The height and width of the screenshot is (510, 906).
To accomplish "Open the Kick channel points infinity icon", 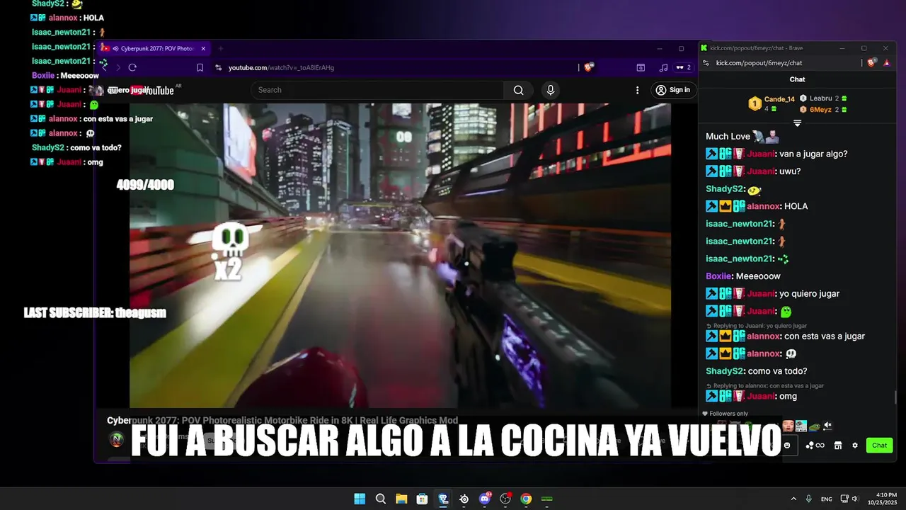I will click(x=815, y=446).
